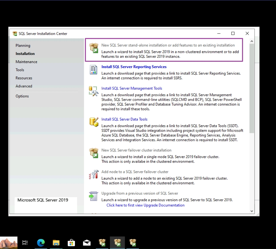Minimize the Installation Center window
The width and height of the screenshot is (276, 249).
(x=219, y=33)
